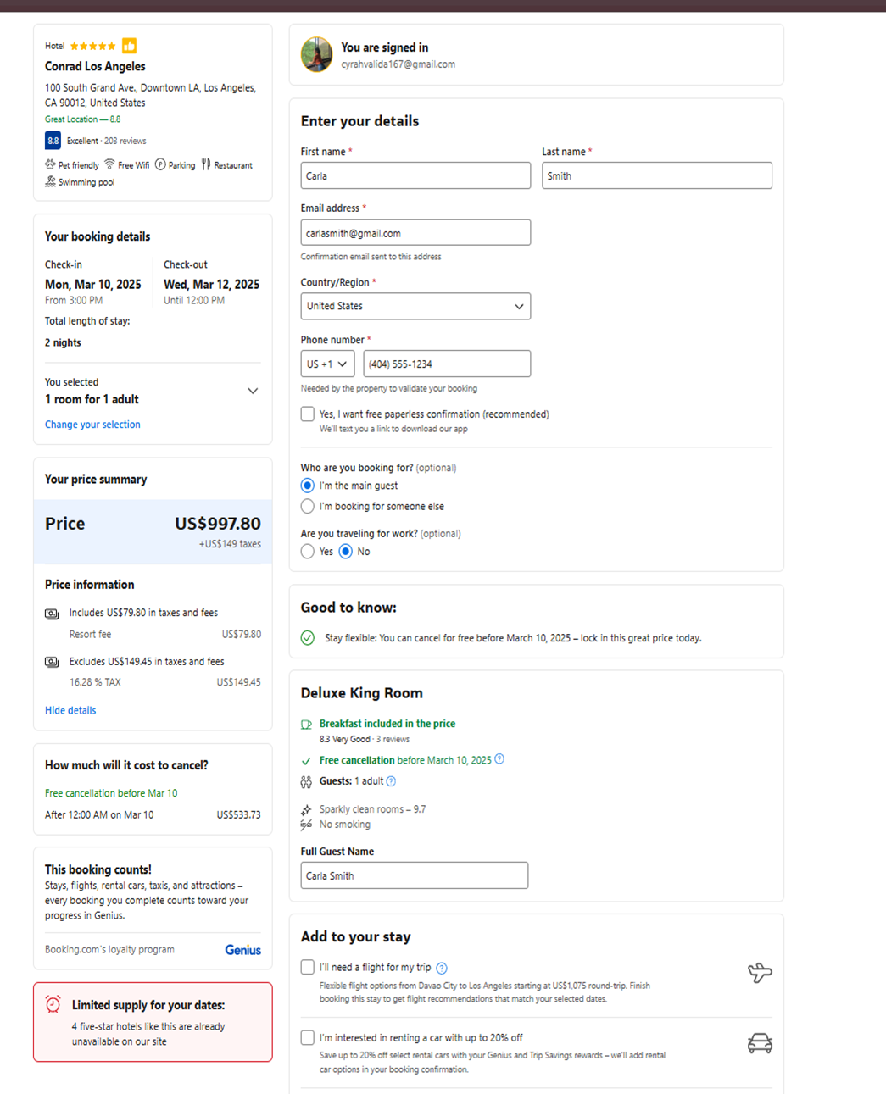Tick the car rental interest checkbox
Viewport: 886px width, 1094px height.
pyautogui.click(x=307, y=1037)
